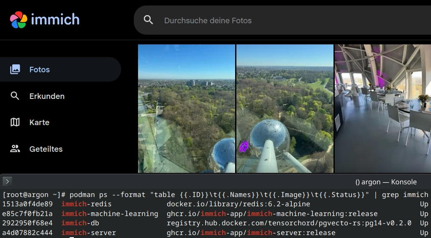Click container ID e85c7f0fb21a in terminal output
This screenshot has width=431, height=238.
click(x=27, y=213)
